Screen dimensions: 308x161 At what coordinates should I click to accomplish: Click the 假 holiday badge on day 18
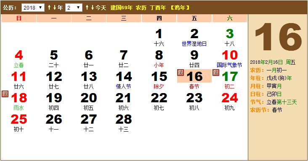[x=5, y=93]
